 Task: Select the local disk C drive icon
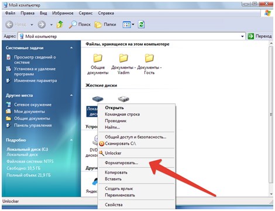coord(98,99)
